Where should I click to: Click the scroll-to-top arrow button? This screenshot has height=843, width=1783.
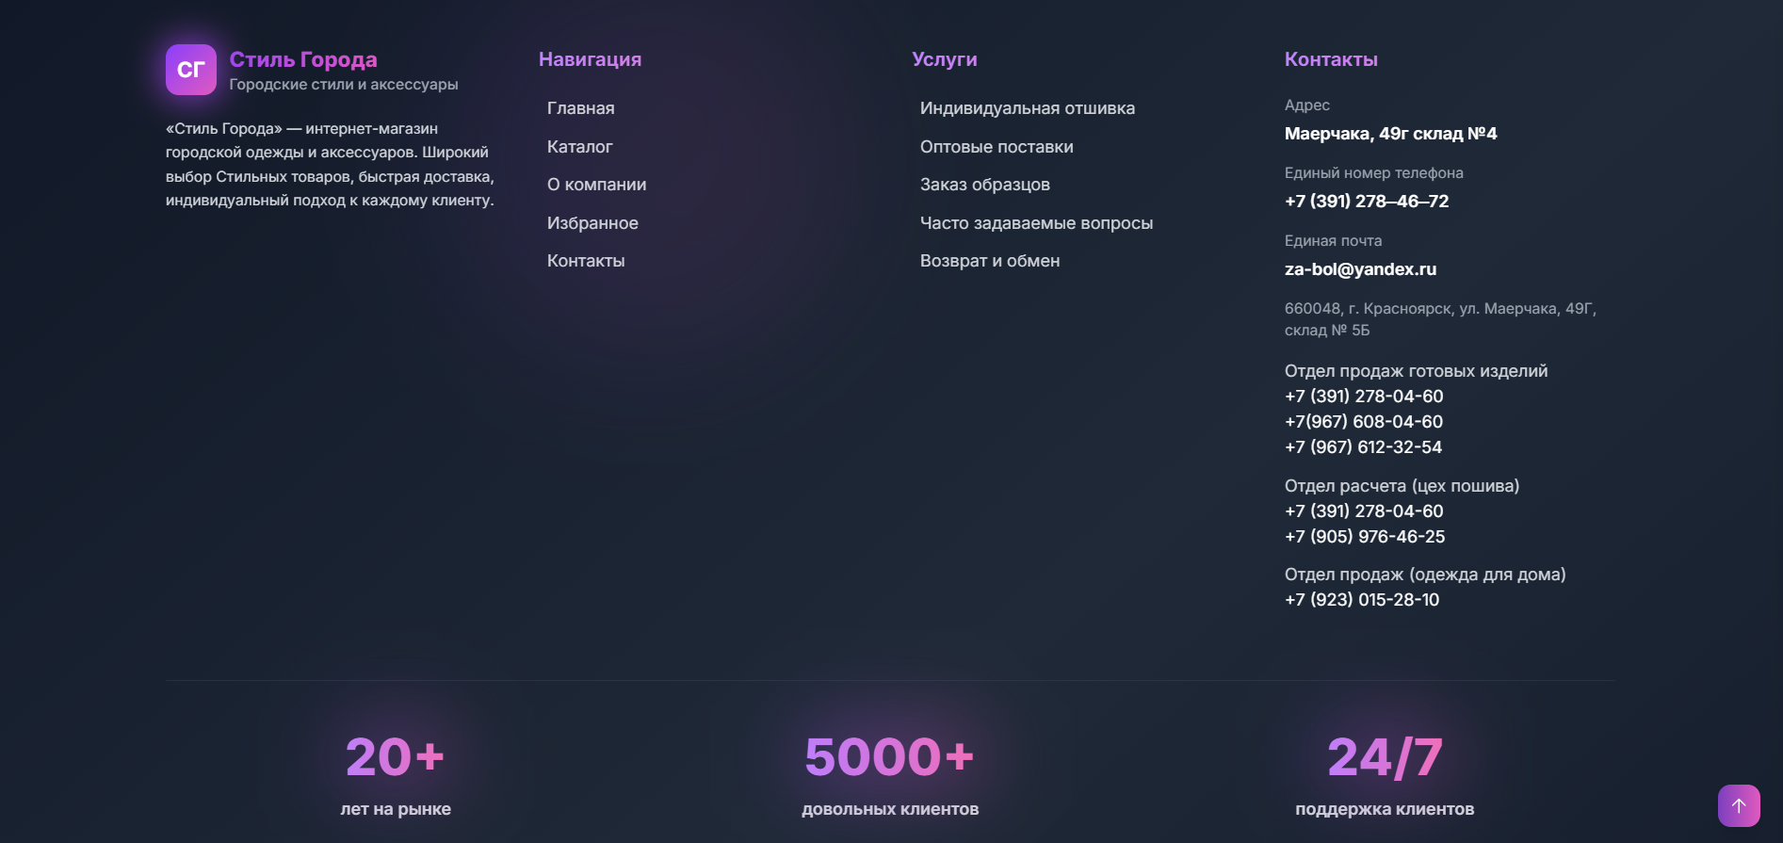pos(1738,805)
